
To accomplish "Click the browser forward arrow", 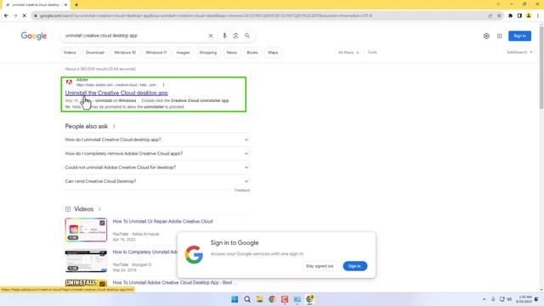I will click(x=15, y=15).
